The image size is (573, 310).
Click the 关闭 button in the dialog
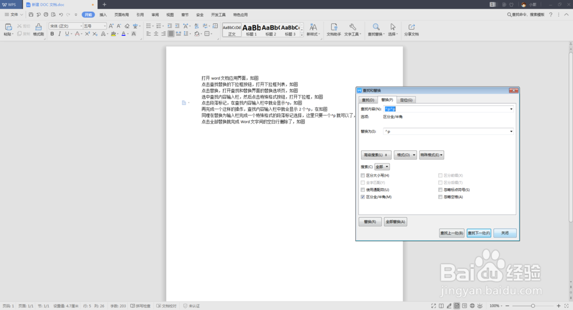[x=505, y=233]
